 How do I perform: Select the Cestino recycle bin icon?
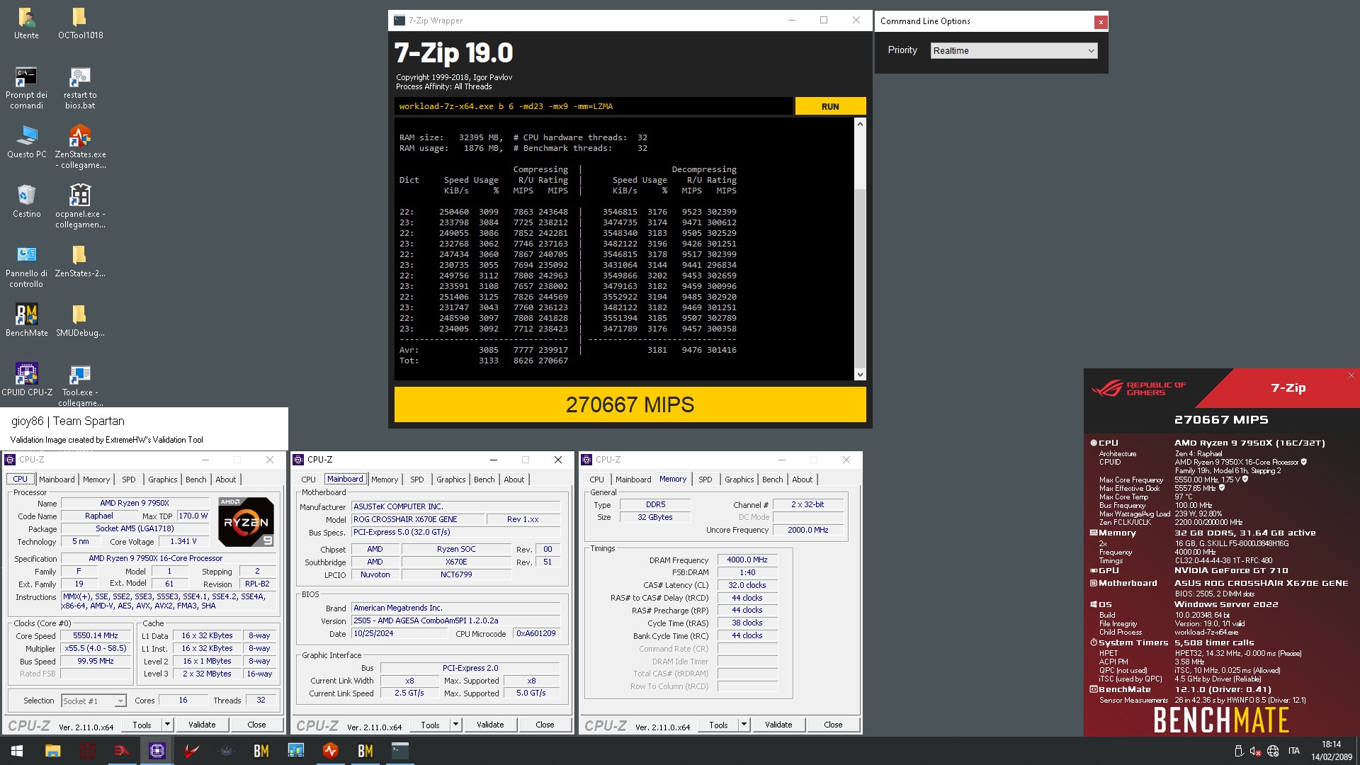pos(26,201)
